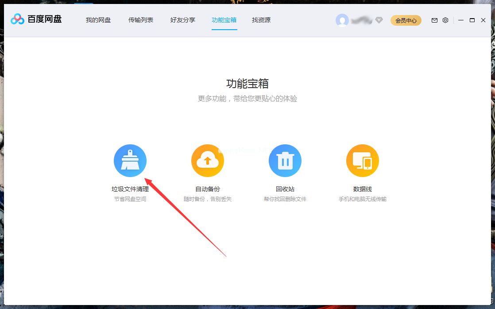This screenshot has width=495, height=309.
Task: Switch to the 好友分享 tab
Action: [x=182, y=20]
